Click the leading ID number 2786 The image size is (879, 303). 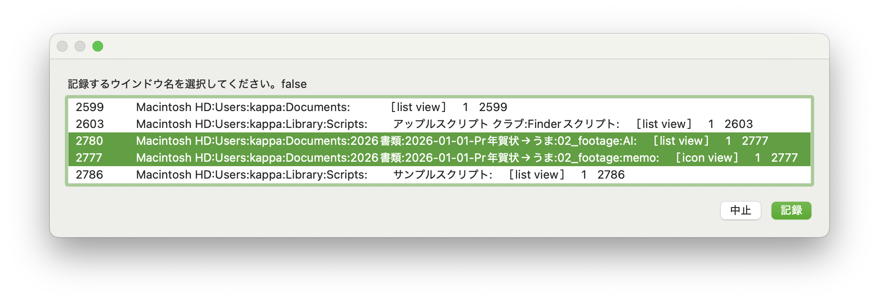[x=89, y=175]
